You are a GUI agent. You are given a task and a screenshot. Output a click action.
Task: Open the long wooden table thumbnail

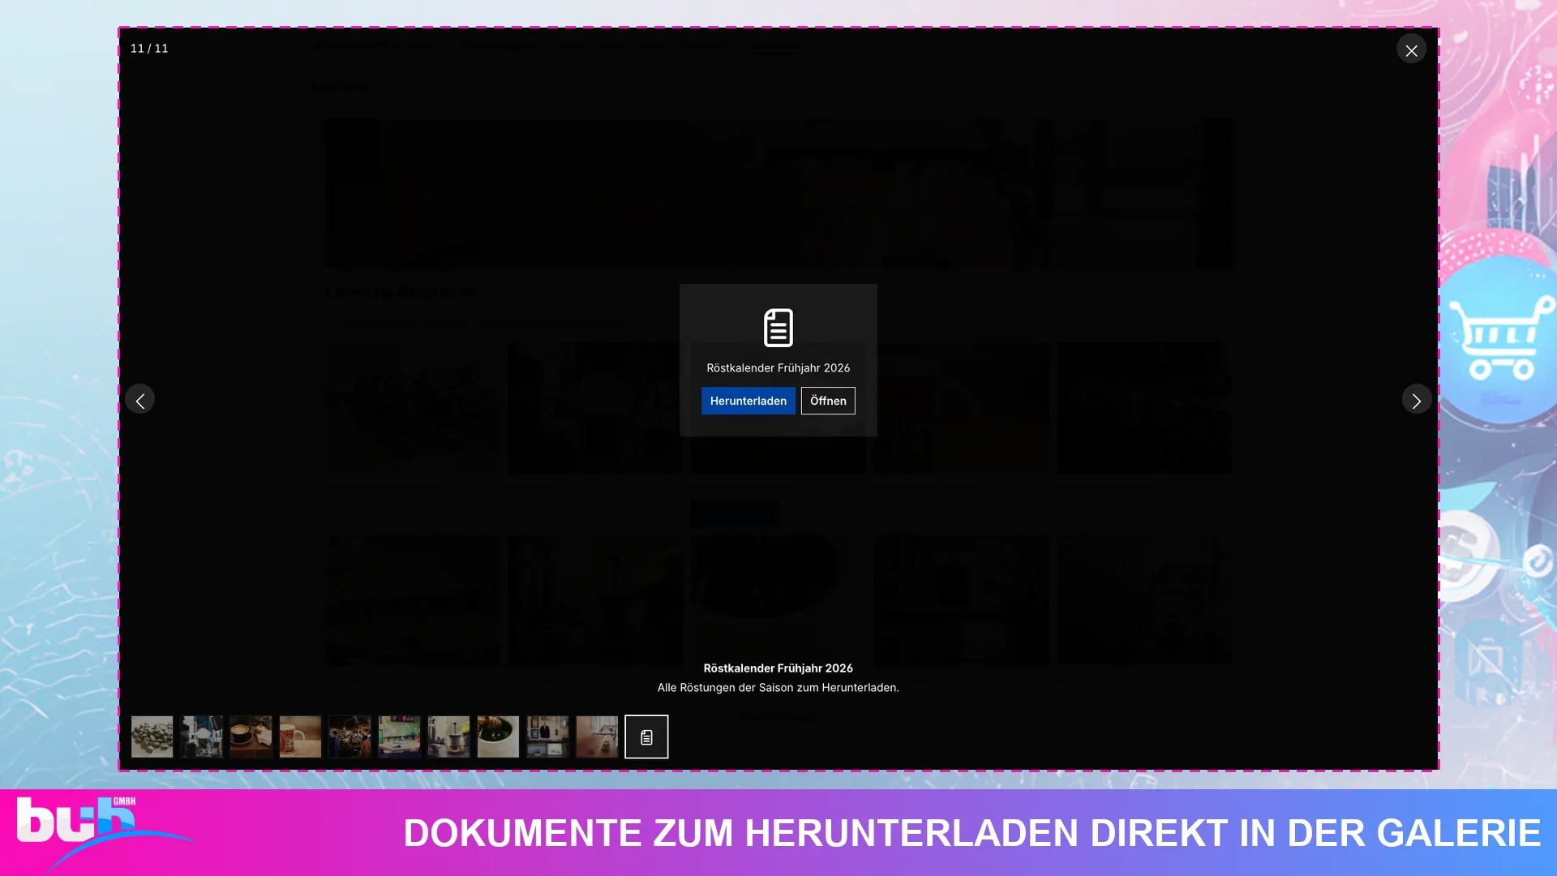coord(597,736)
